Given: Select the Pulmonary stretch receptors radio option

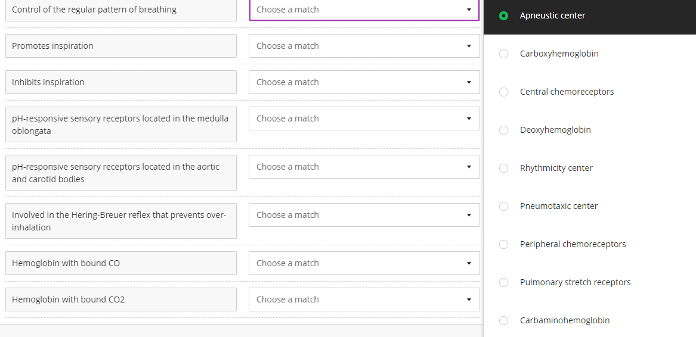Looking at the screenshot, I should click(x=503, y=282).
